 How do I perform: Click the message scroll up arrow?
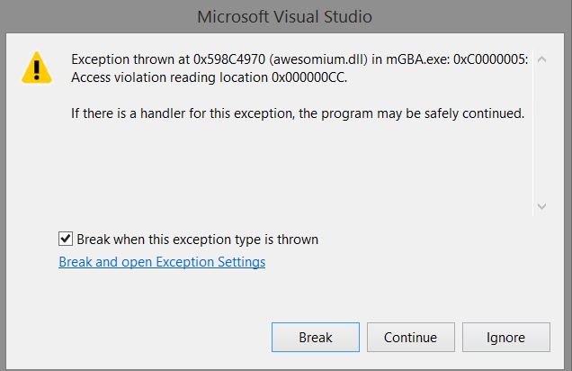pyautogui.click(x=541, y=59)
